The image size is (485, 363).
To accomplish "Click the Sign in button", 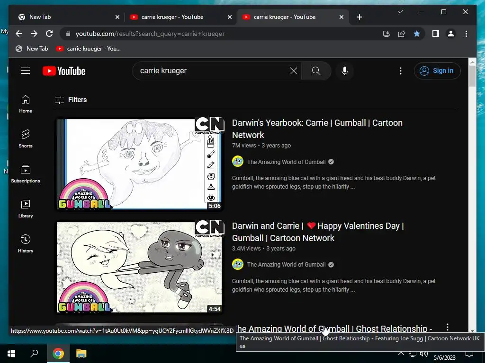I will click(x=437, y=71).
